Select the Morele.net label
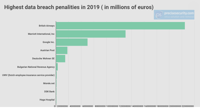Screen dimensions: 200x109 click(x=49, y=83)
